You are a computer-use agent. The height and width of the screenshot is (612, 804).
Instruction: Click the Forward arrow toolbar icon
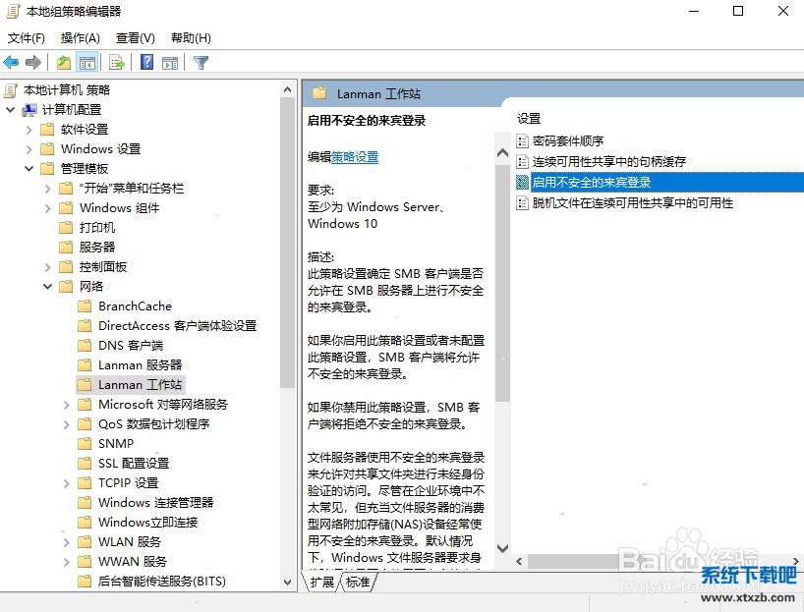33,63
